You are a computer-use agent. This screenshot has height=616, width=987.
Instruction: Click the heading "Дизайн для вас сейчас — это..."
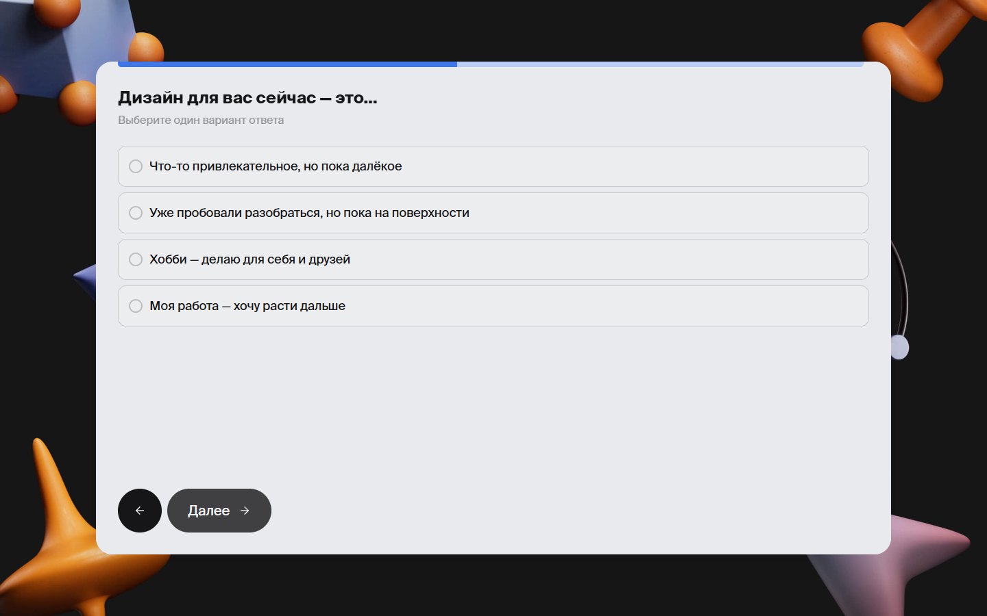pos(247,98)
